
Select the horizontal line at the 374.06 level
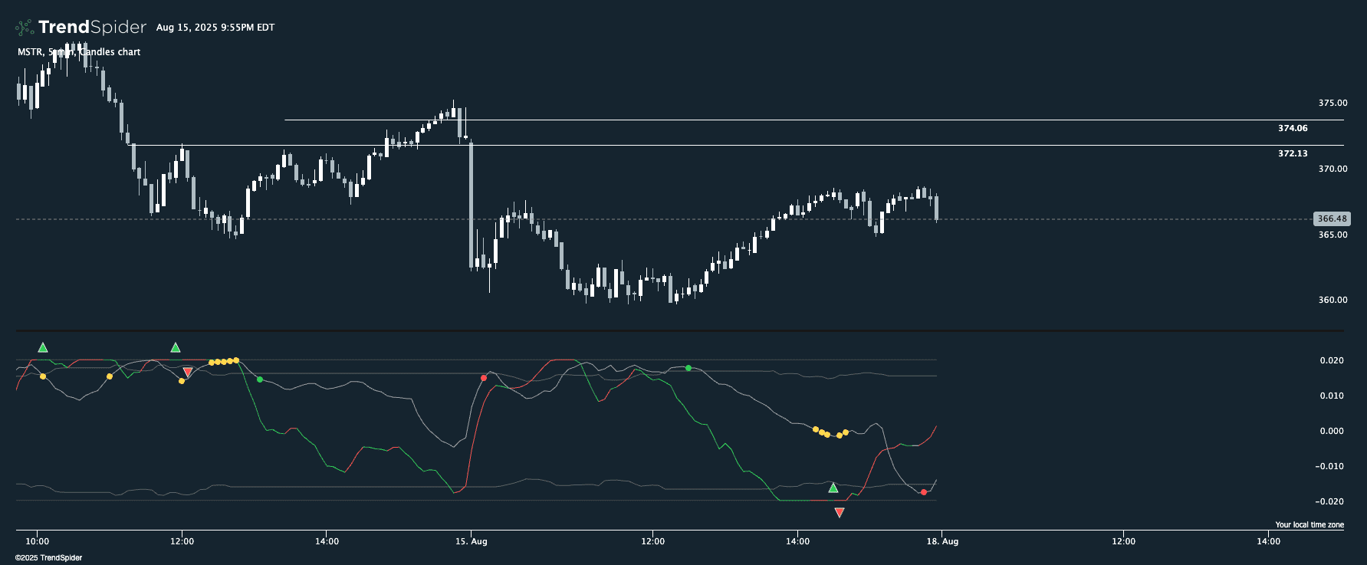tap(814, 120)
